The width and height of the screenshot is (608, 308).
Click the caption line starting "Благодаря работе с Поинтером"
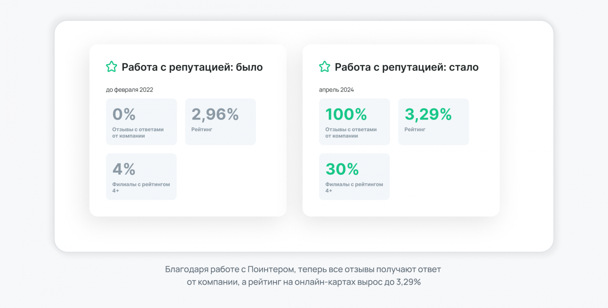(x=303, y=269)
